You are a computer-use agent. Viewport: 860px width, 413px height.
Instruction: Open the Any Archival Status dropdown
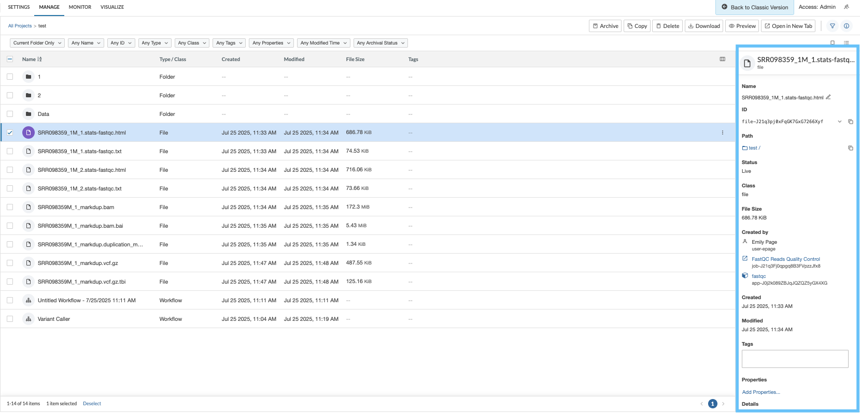tap(380, 43)
